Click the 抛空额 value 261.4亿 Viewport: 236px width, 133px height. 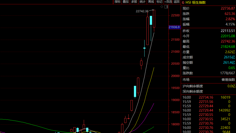[x=229, y=62]
